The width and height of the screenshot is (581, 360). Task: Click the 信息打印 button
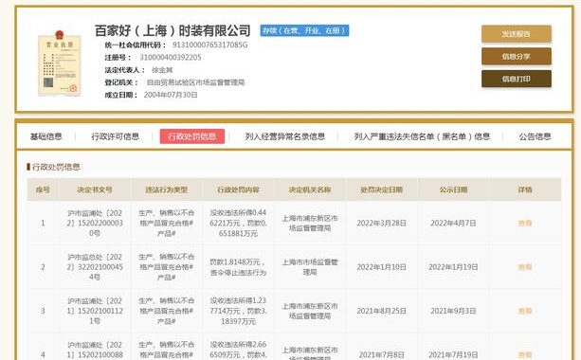coord(517,79)
